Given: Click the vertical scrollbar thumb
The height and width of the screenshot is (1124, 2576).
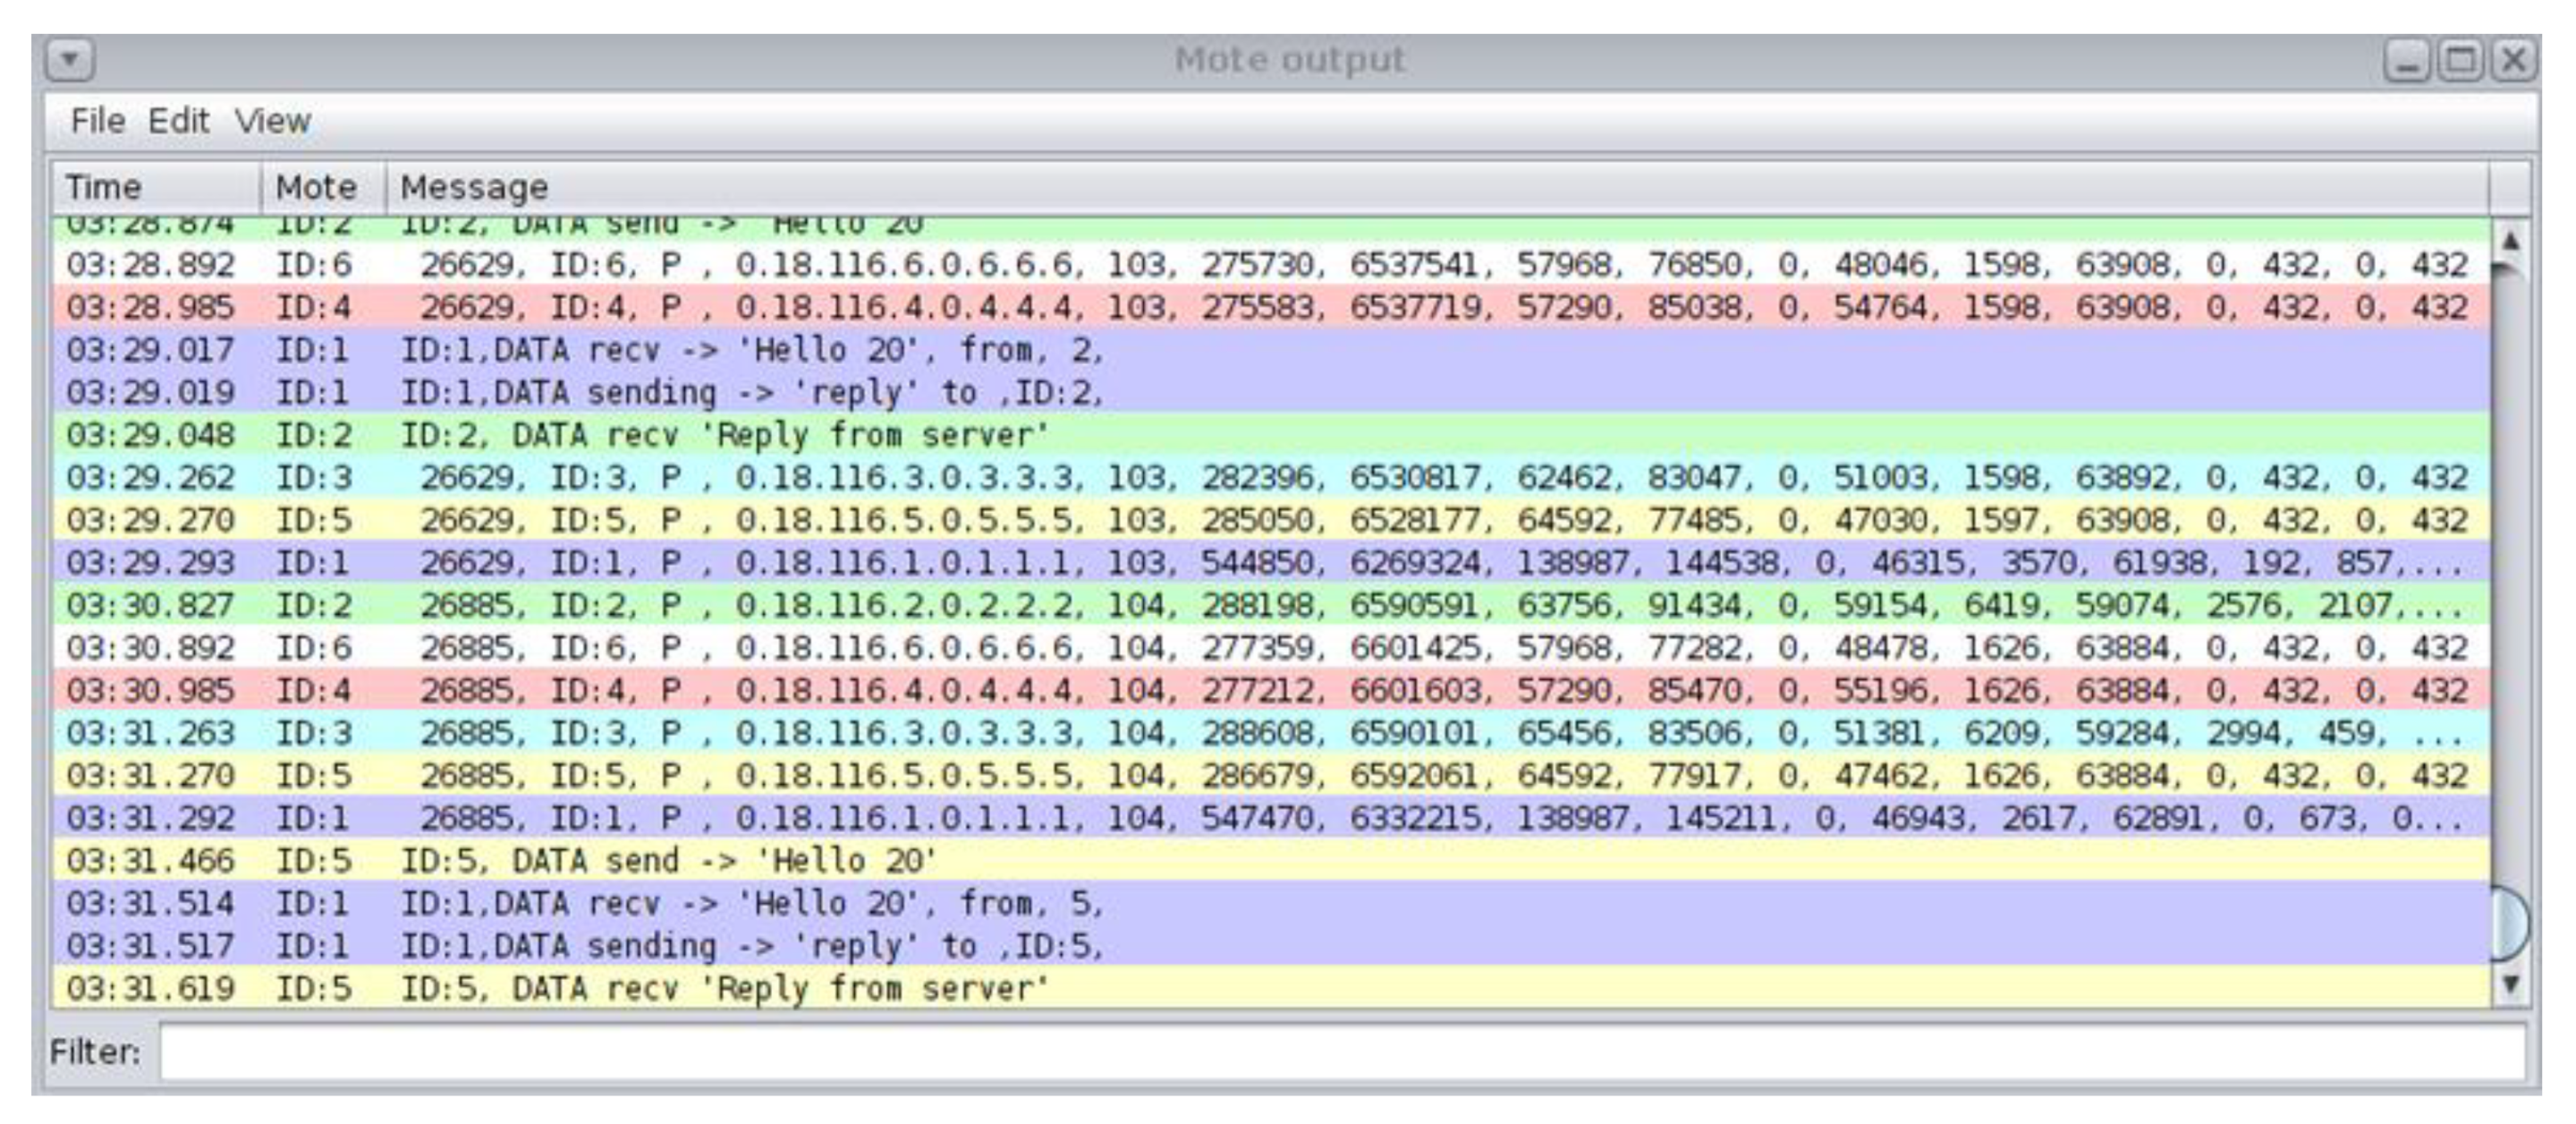Looking at the screenshot, I should click(2509, 923).
